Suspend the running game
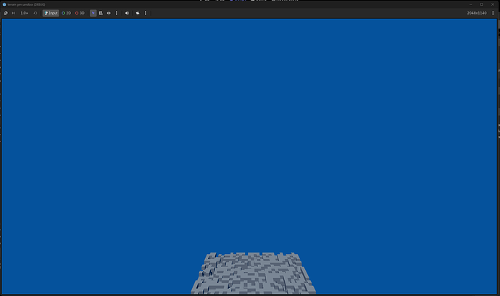500x296 pixels. point(6,13)
